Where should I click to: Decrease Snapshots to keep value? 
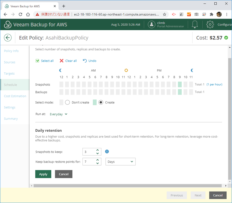click(x=98, y=154)
